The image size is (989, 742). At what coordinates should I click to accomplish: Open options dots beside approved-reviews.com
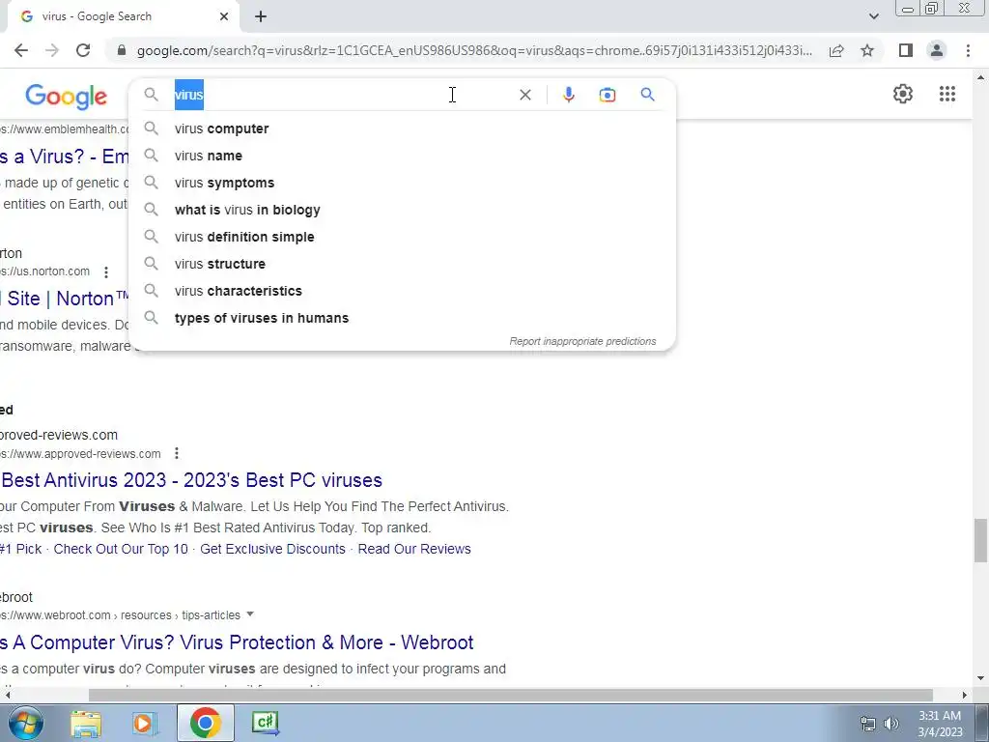177,454
